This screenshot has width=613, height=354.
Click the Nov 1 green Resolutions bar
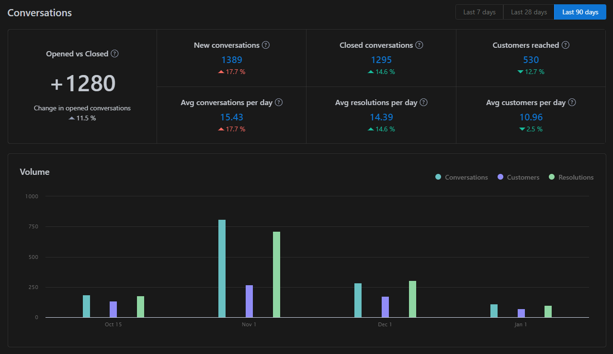(x=276, y=275)
